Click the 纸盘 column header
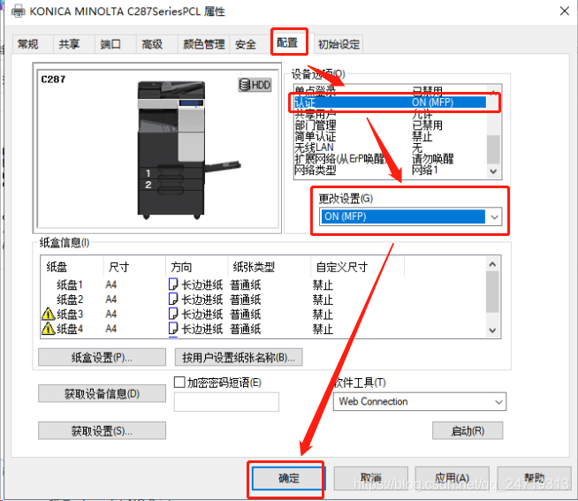 click(72, 267)
